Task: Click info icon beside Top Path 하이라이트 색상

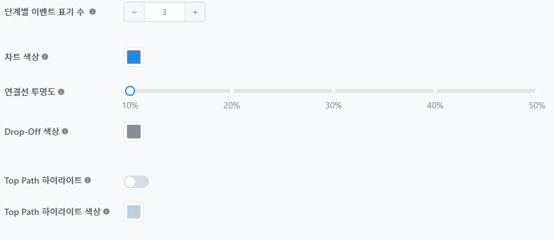Action: point(106,211)
